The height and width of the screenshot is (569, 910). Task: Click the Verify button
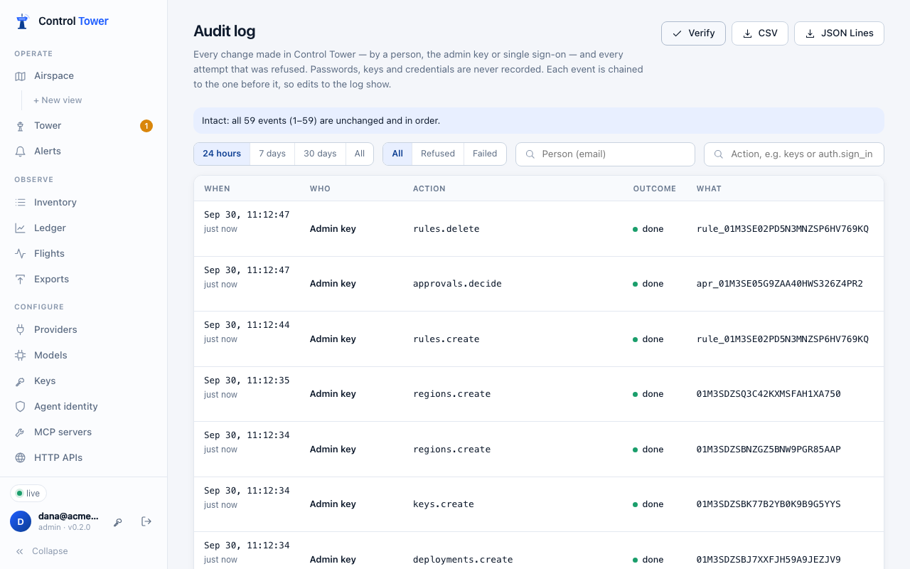coord(693,33)
